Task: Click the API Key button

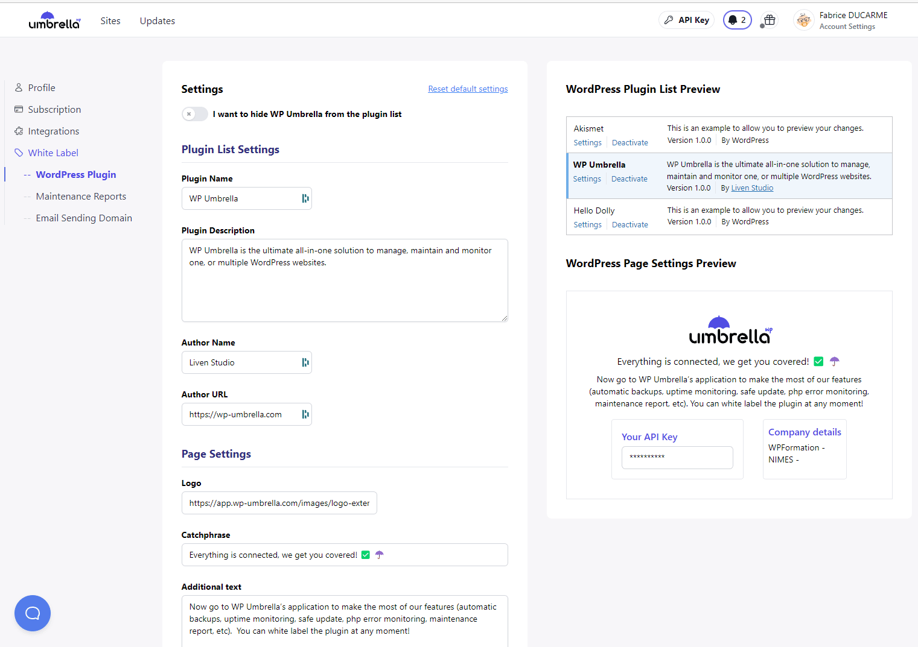Action: [x=687, y=20]
